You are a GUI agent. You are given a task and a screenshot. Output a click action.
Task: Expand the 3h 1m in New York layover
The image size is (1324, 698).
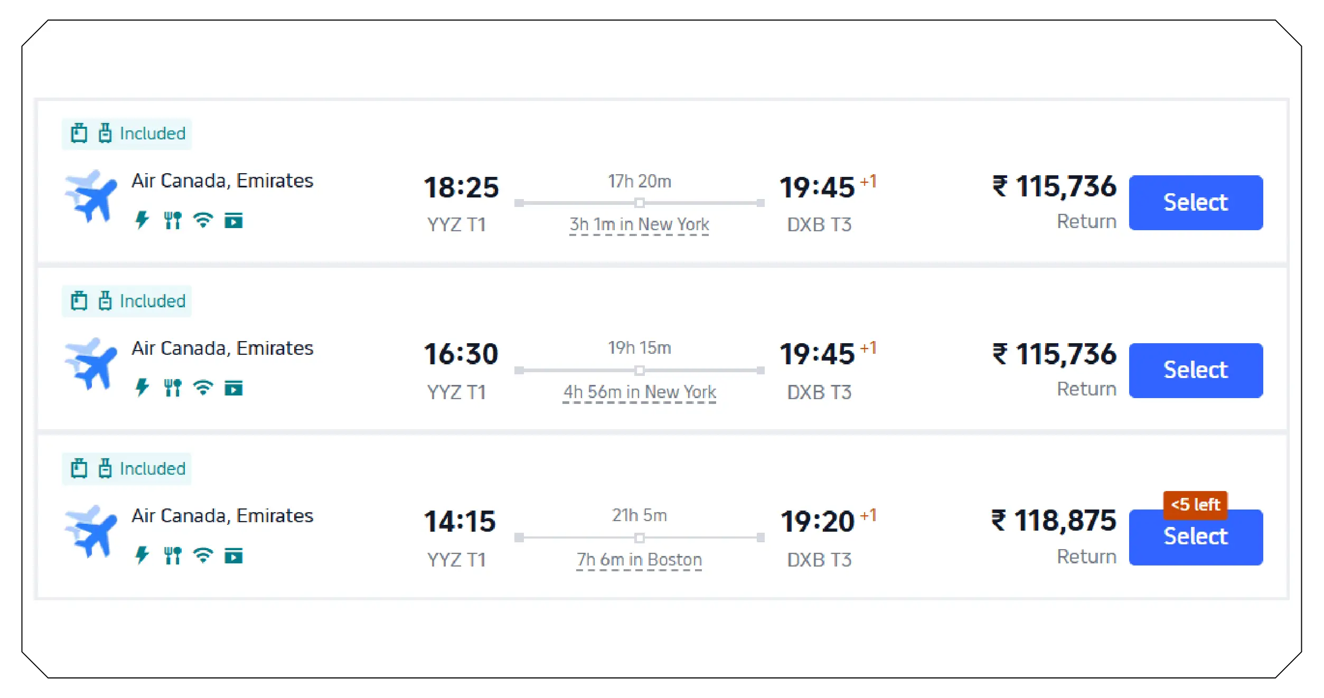pos(640,224)
